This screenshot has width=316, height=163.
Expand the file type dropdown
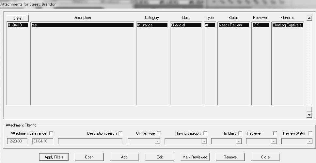click(x=158, y=141)
